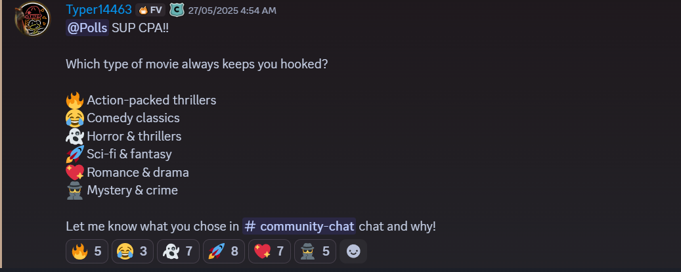Image resolution: width=681 pixels, height=272 pixels.
Task: Click the 27/05/2025 message timestamp
Action: point(232,11)
